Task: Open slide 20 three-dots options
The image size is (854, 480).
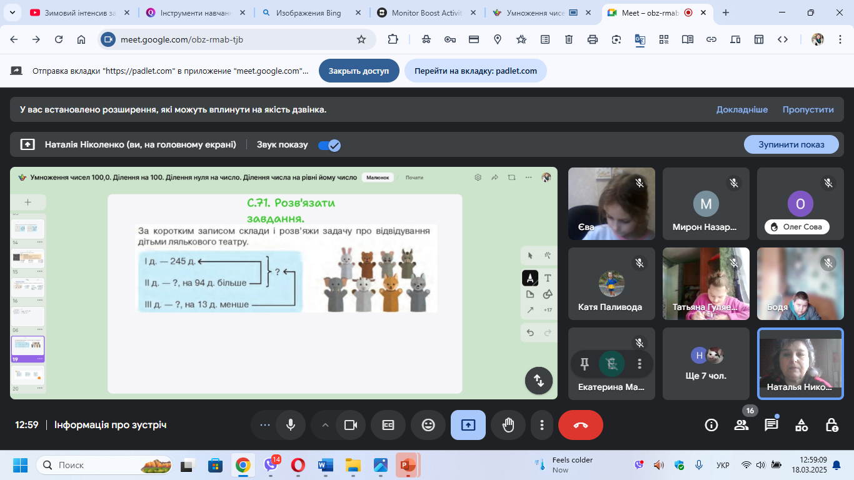Action: pos(40,389)
